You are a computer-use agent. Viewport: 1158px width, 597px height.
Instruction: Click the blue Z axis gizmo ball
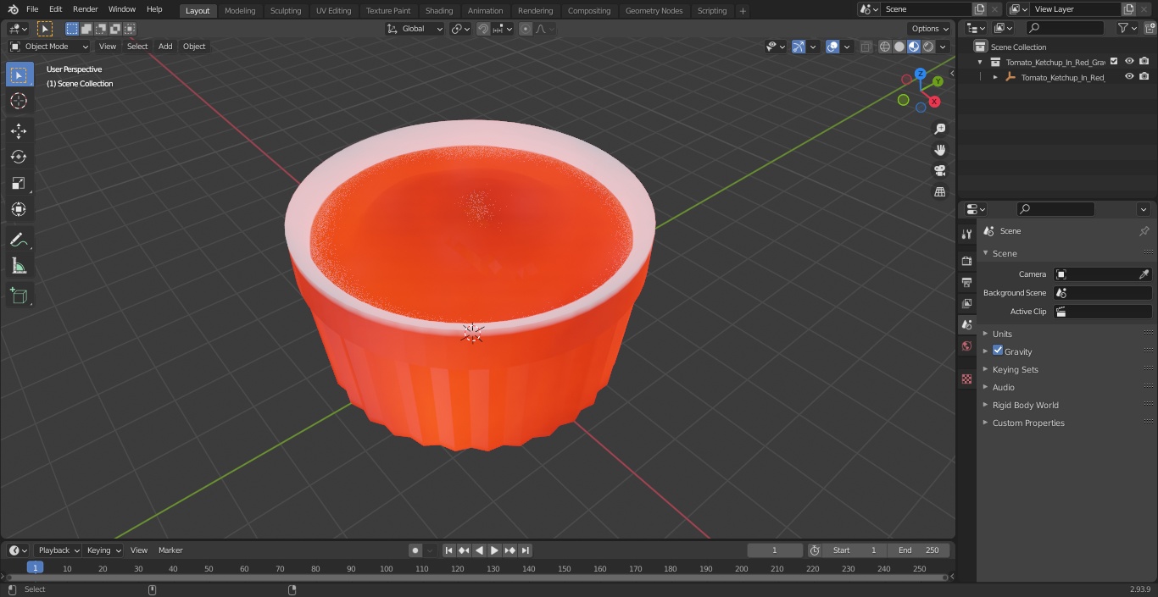click(x=920, y=74)
